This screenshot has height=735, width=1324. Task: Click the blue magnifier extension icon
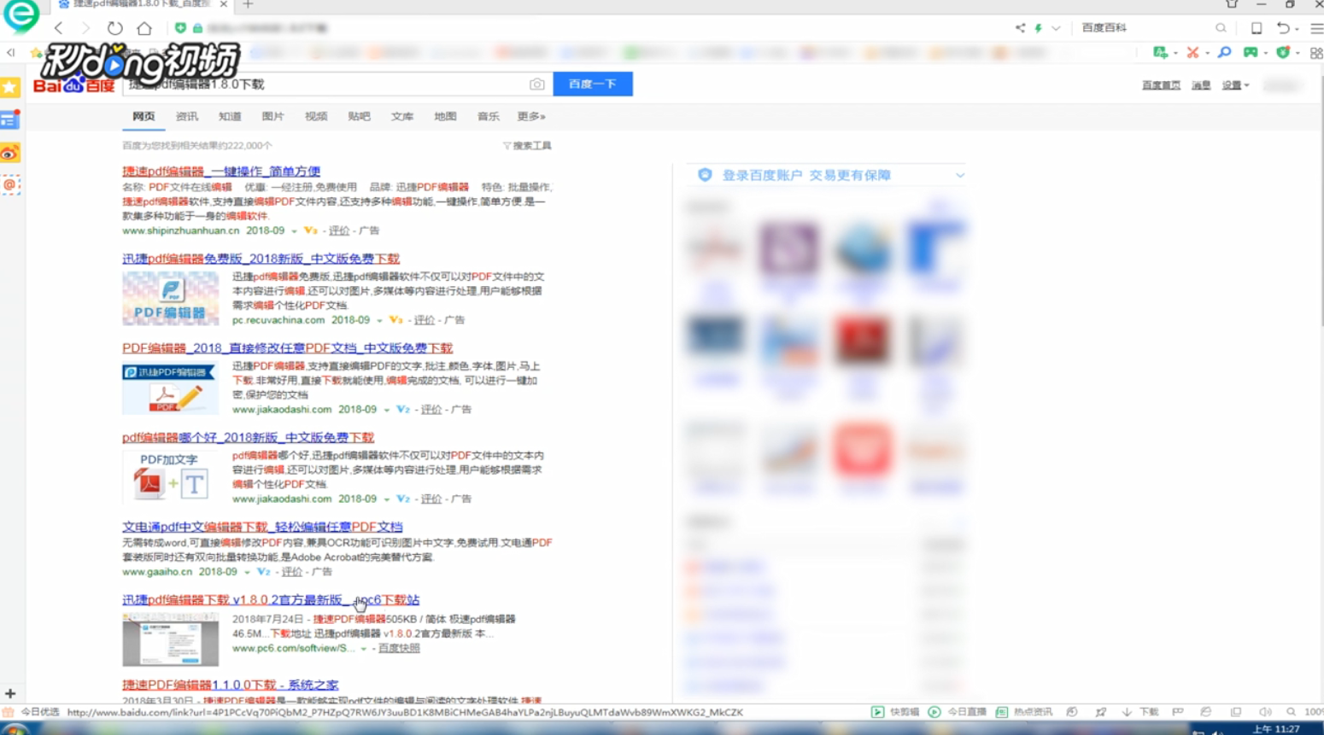[1224, 53]
